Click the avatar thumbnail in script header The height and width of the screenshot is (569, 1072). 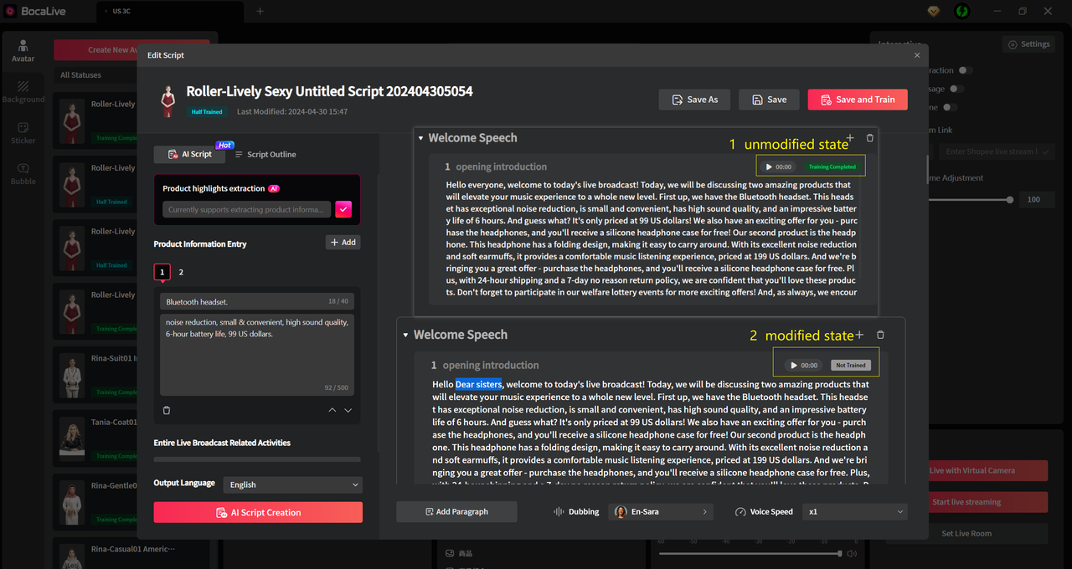click(167, 100)
